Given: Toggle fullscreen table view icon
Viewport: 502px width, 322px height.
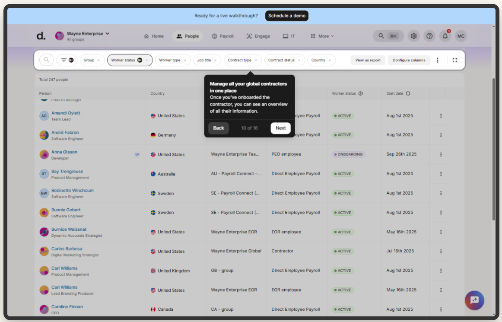Looking at the screenshot, I should pyautogui.click(x=454, y=60).
